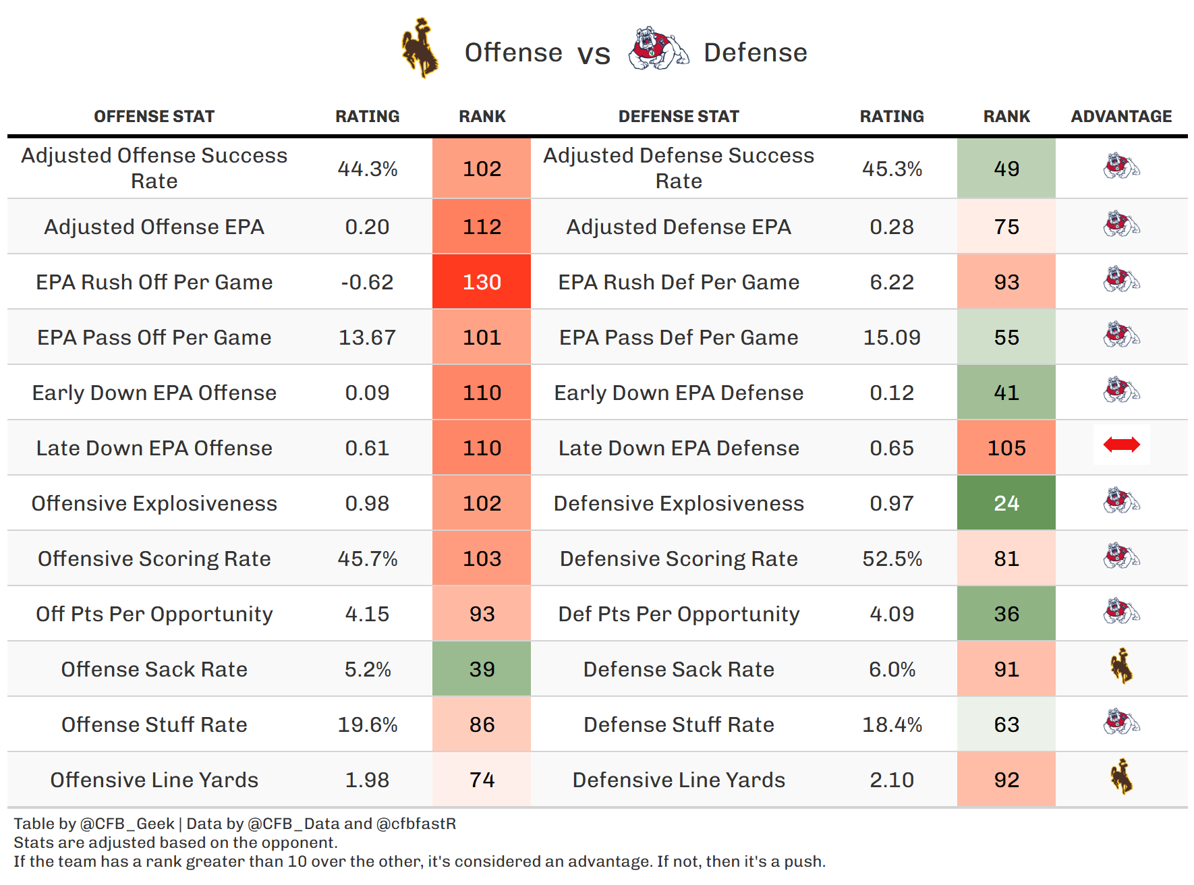Select the ADVANTAGE column header
Screen dimensions: 1194x885
pos(1121,117)
